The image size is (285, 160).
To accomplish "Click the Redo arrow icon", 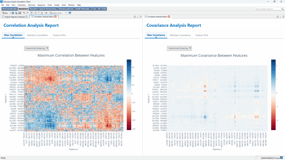I will coord(28,13).
